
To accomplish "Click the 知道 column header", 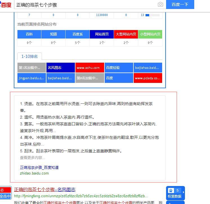I will (53, 34).
